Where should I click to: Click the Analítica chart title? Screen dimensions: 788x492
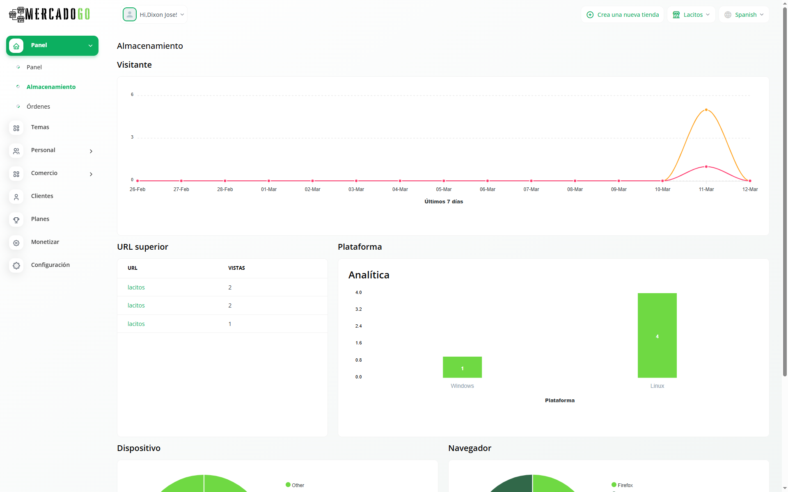coord(369,275)
